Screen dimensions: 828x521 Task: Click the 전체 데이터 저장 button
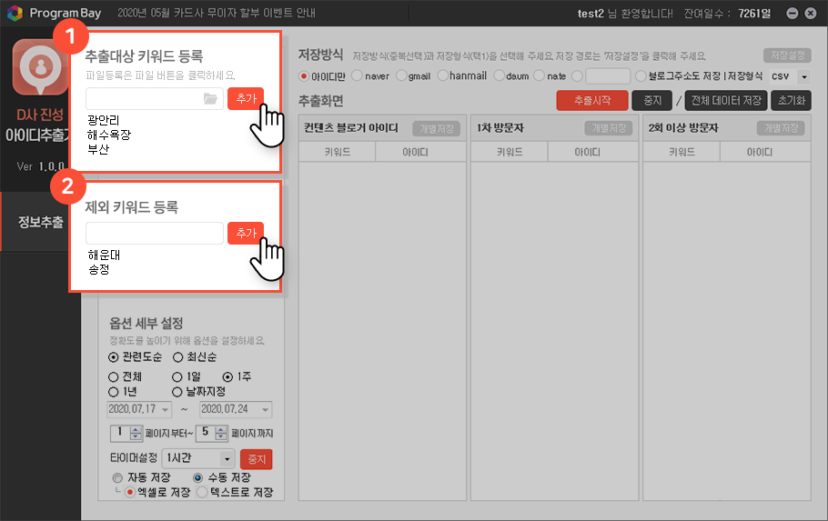(725, 100)
